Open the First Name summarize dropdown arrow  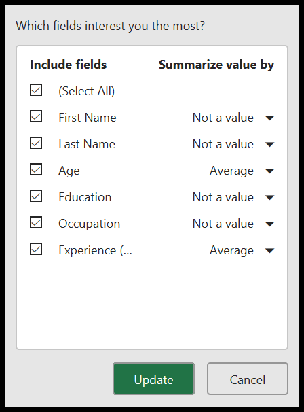tap(269, 118)
